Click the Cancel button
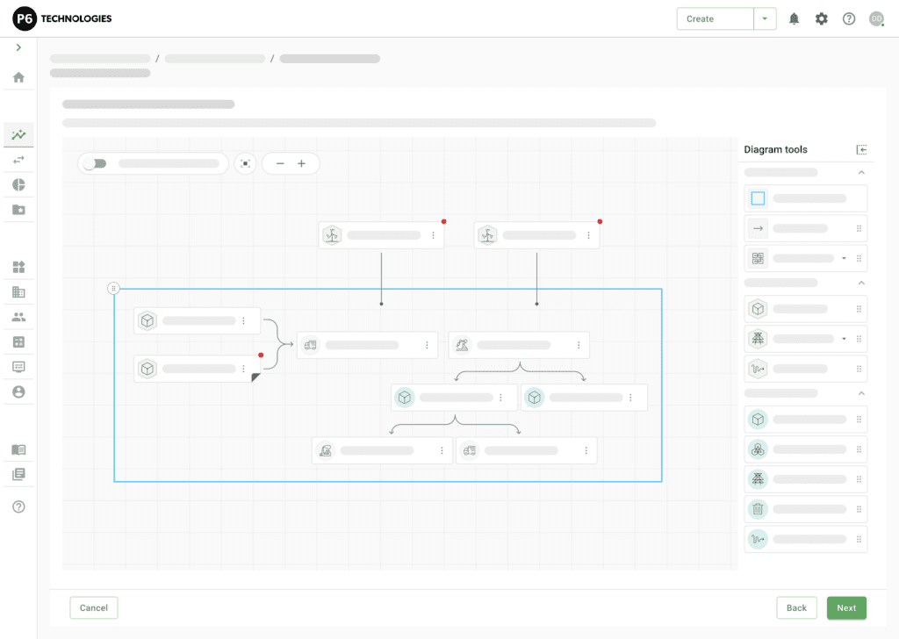899x639 pixels. click(93, 607)
